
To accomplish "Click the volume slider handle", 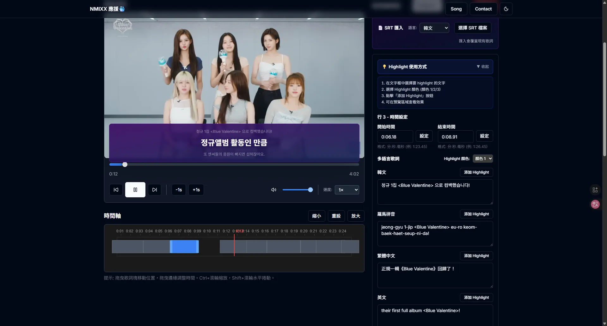I will click(310, 190).
